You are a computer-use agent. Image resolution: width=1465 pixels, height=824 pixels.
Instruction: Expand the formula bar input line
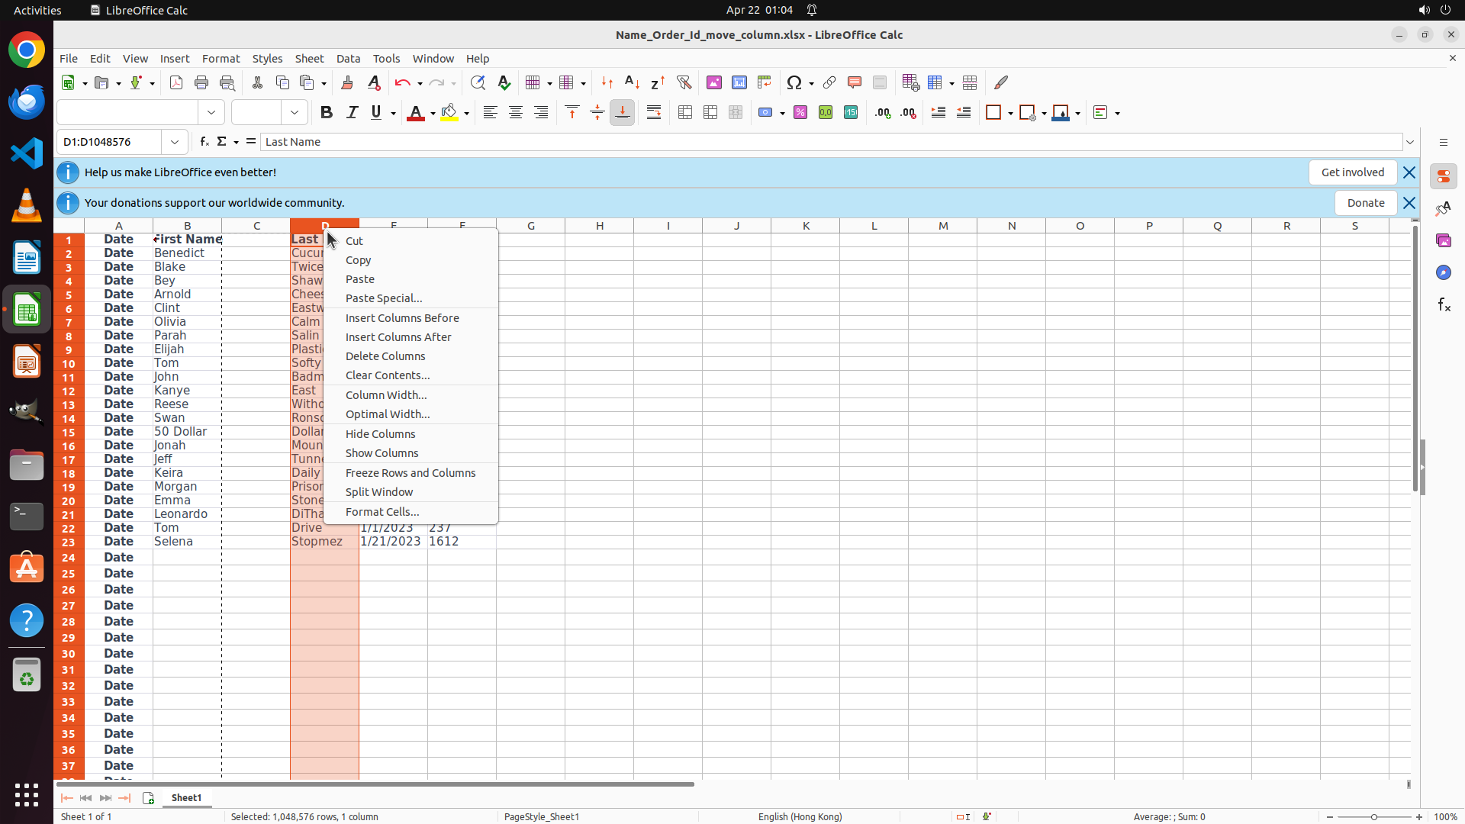pyautogui.click(x=1410, y=142)
